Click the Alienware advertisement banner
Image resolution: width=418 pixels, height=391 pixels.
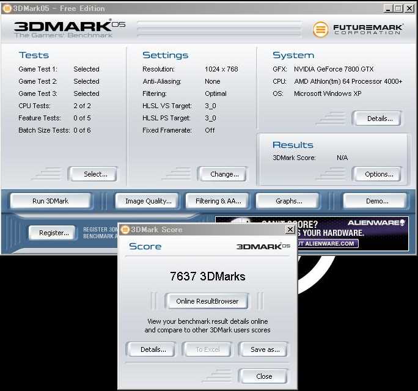353,233
